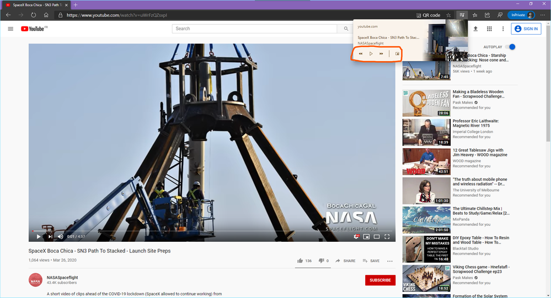Click the InPrivate profile badge
Viewport: 551px width, 298px height.
coord(521,15)
